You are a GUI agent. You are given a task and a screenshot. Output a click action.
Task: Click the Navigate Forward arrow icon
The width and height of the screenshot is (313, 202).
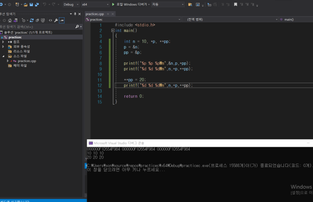[x=9, y=4]
